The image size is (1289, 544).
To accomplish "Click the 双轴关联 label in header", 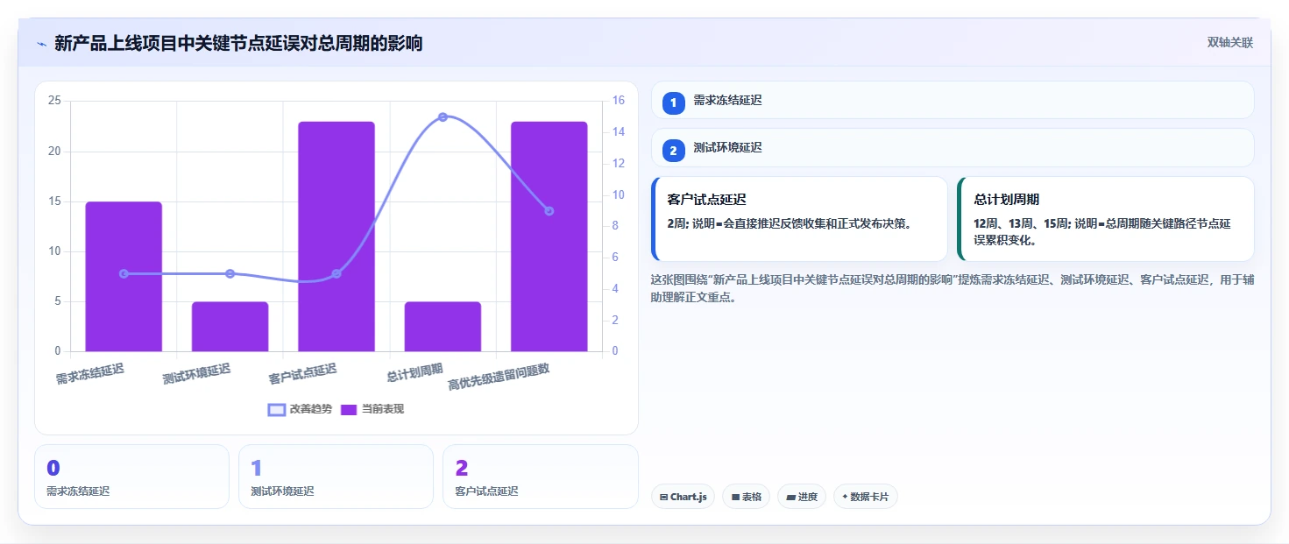I will pyautogui.click(x=1230, y=43).
